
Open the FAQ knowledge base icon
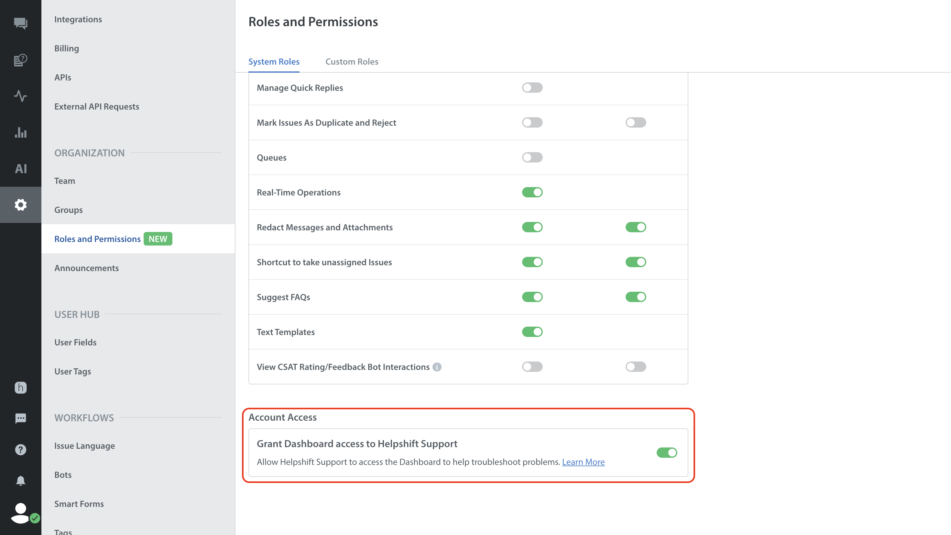[x=21, y=60]
